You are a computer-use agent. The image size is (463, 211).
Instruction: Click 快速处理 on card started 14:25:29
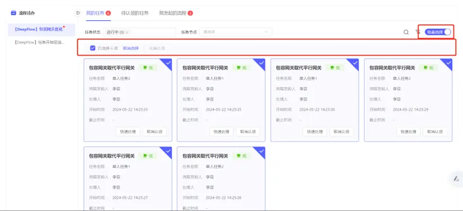tap(409, 132)
